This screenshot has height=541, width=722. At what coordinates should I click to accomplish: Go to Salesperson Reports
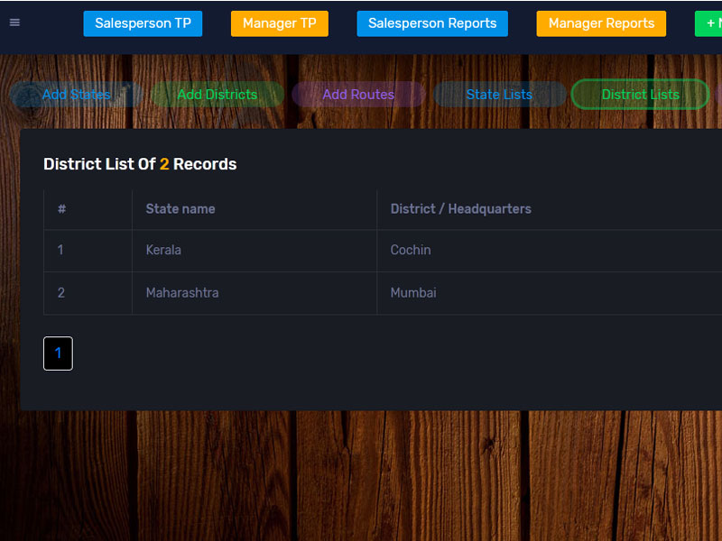coord(432,23)
